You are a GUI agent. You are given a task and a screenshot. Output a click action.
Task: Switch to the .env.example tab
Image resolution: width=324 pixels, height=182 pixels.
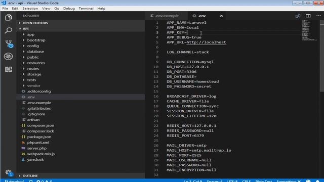[166, 16]
